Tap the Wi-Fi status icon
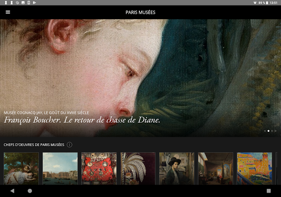The height and width of the screenshot is (197, 281). tap(255, 3)
